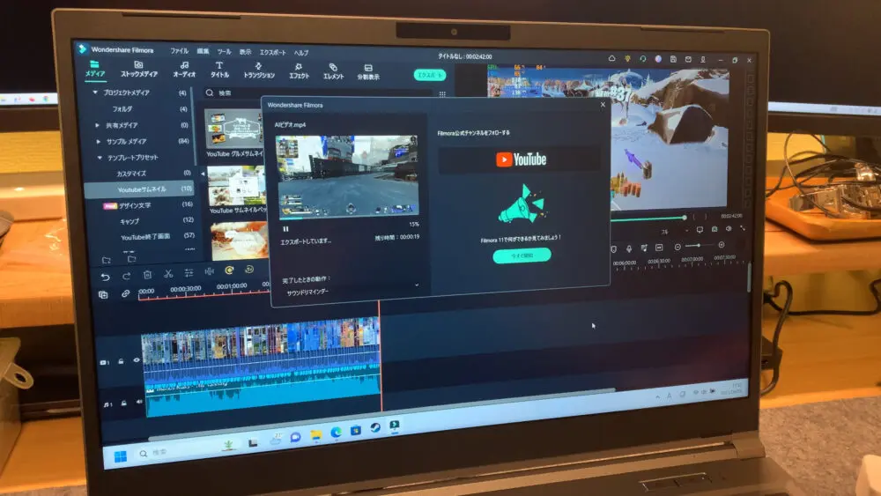Click the Undo arrow in timeline toolbar
Image resolution: width=881 pixels, height=496 pixels.
pyautogui.click(x=105, y=277)
